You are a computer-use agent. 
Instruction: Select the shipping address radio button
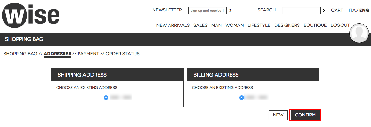pos(106,97)
